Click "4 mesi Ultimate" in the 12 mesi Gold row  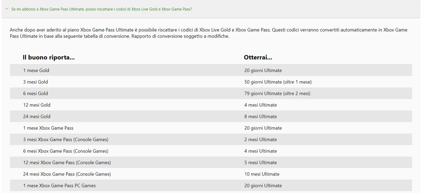[260, 105]
